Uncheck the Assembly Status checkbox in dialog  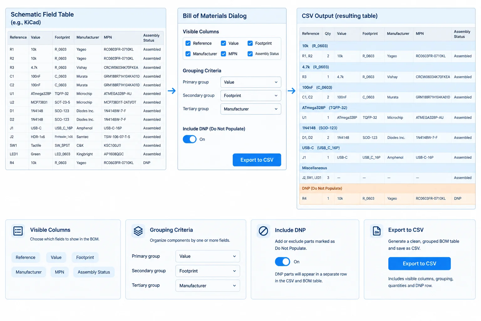pos(250,54)
